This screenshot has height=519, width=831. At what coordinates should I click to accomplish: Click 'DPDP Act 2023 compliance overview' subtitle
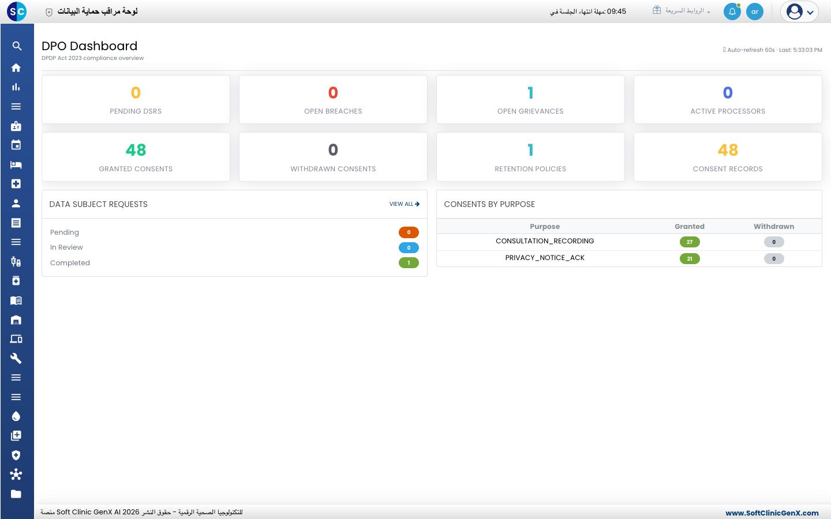click(x=93, y=58)
